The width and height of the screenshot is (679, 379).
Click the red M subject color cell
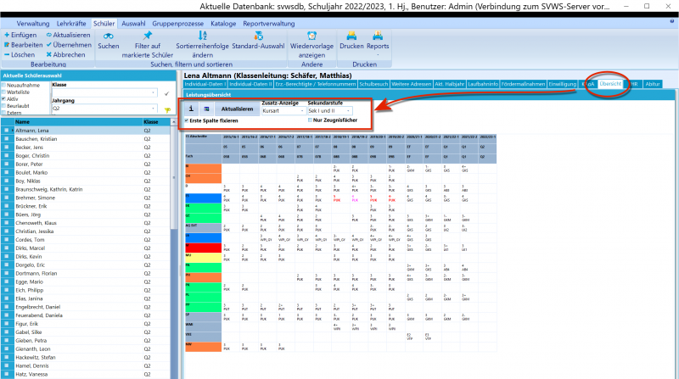coord(204,248)
